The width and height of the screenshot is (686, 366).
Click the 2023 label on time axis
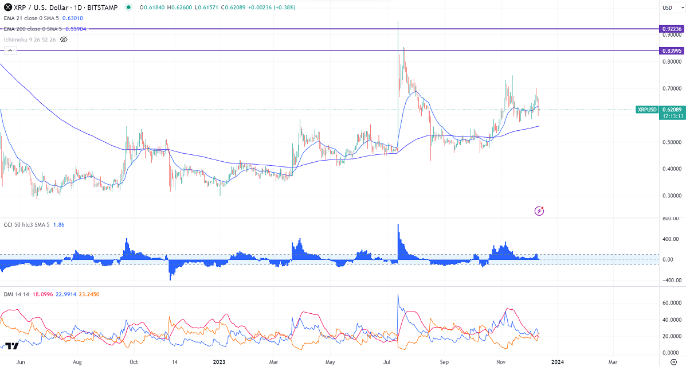point(219,362)
